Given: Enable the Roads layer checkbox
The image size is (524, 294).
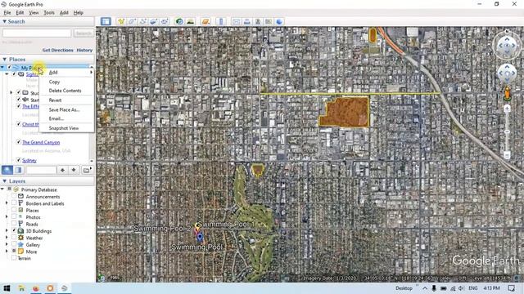Looking at the screenshot, I should (x=14, y=224).
